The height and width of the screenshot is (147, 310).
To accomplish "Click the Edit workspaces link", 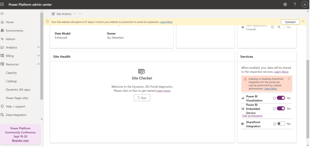I will (252, 116).
